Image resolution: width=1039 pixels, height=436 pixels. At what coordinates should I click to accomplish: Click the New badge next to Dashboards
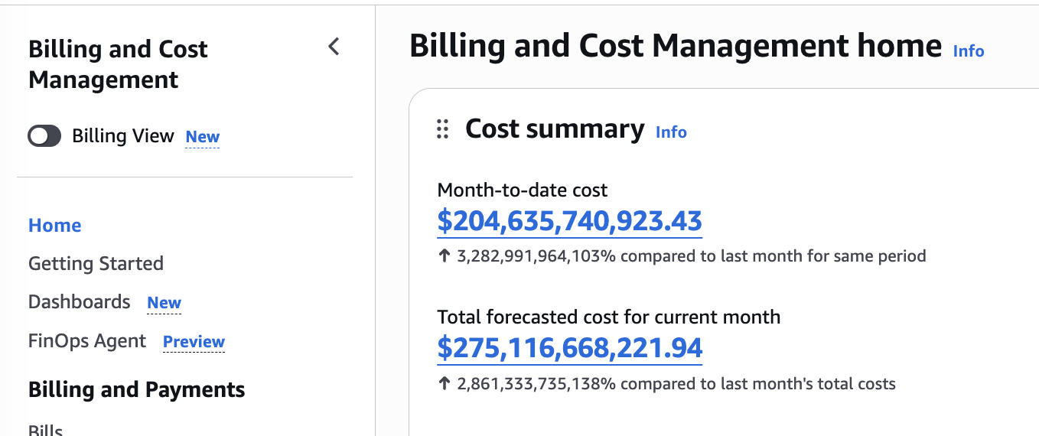click(x=164, y=303)
